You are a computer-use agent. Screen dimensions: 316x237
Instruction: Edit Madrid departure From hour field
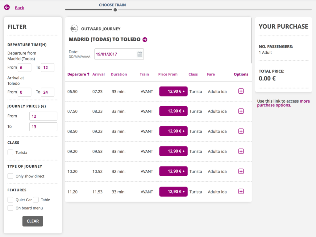pos(24,67)
